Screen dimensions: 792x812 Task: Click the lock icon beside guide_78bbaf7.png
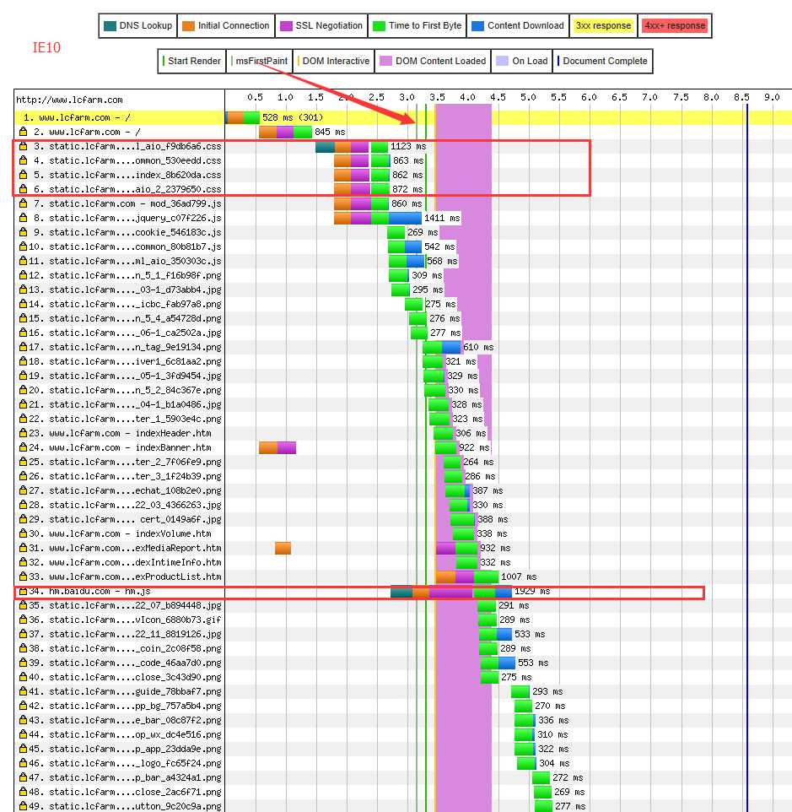click(x=23, y=691)
